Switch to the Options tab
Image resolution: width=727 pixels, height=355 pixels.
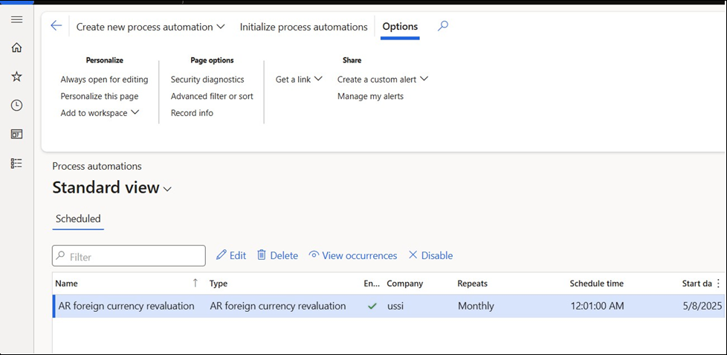coord(400,27)
